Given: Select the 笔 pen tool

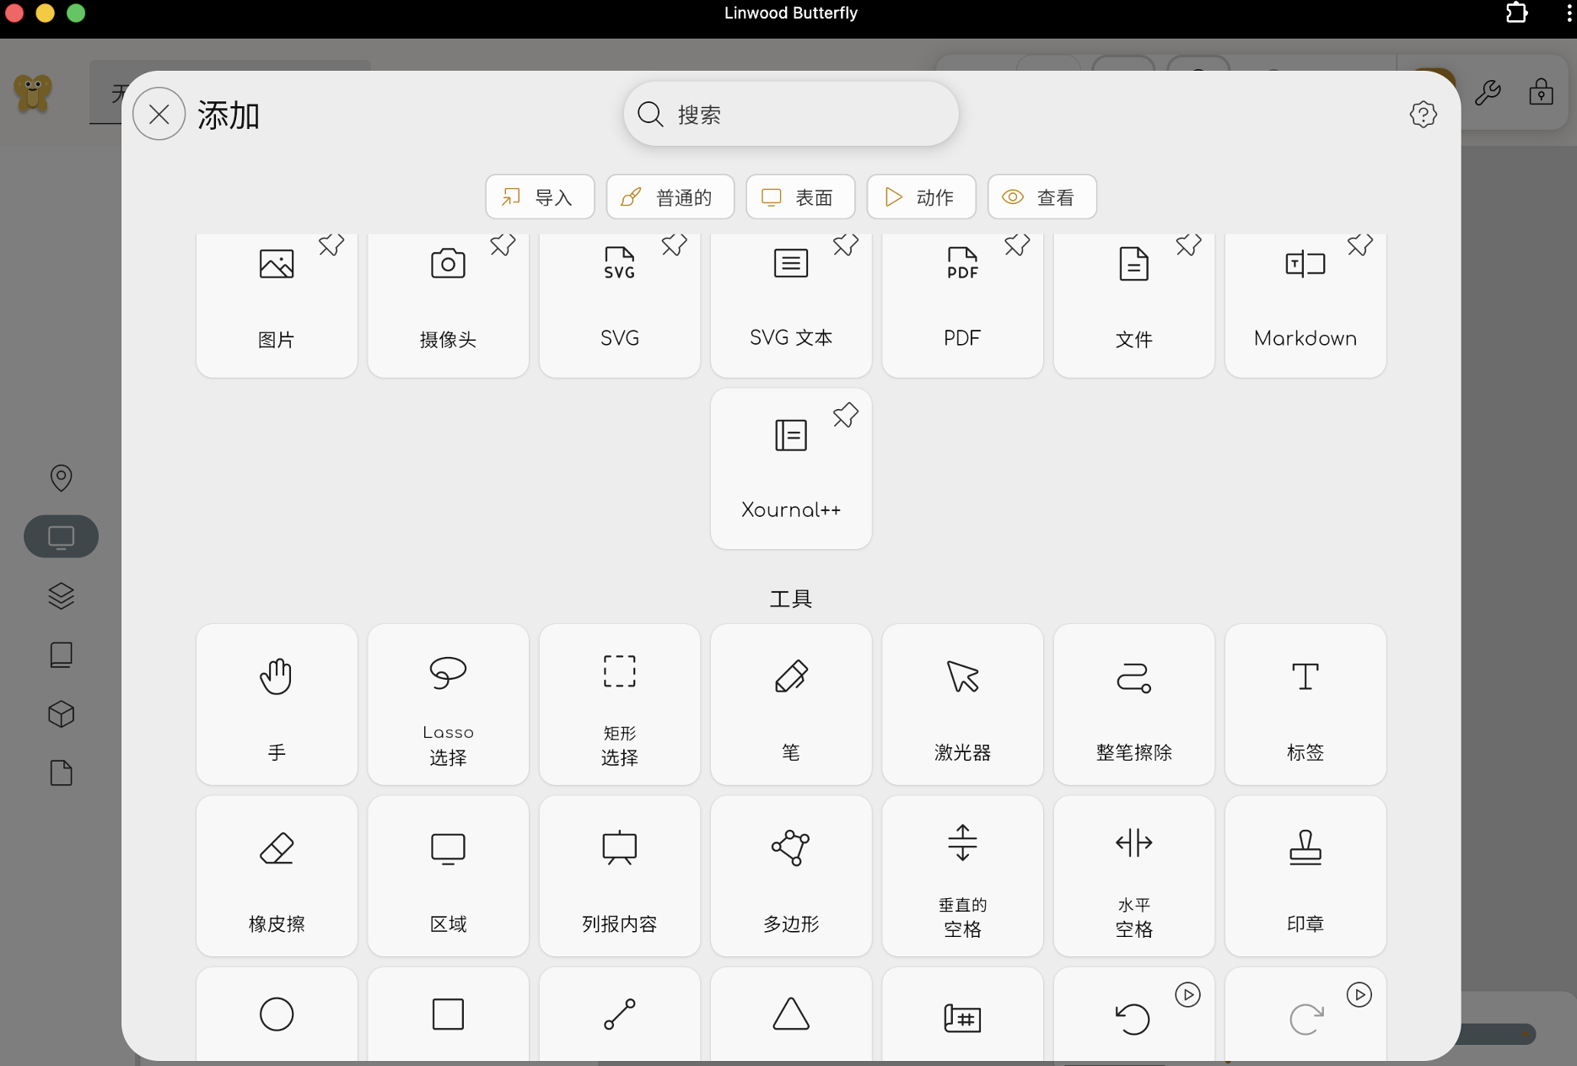Looking at the screenshot, I should click(790, 705).
